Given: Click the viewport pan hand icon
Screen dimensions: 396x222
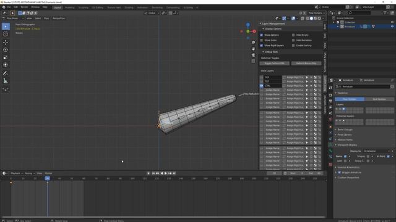Looking at the screenshot, I should click(253, 49).
